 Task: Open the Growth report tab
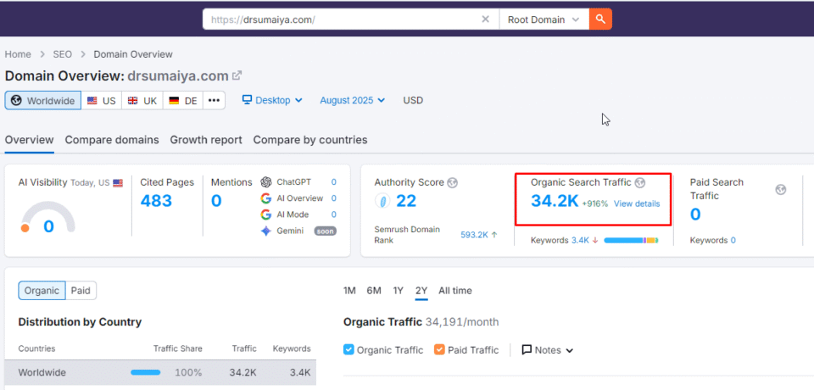point(206,140)
